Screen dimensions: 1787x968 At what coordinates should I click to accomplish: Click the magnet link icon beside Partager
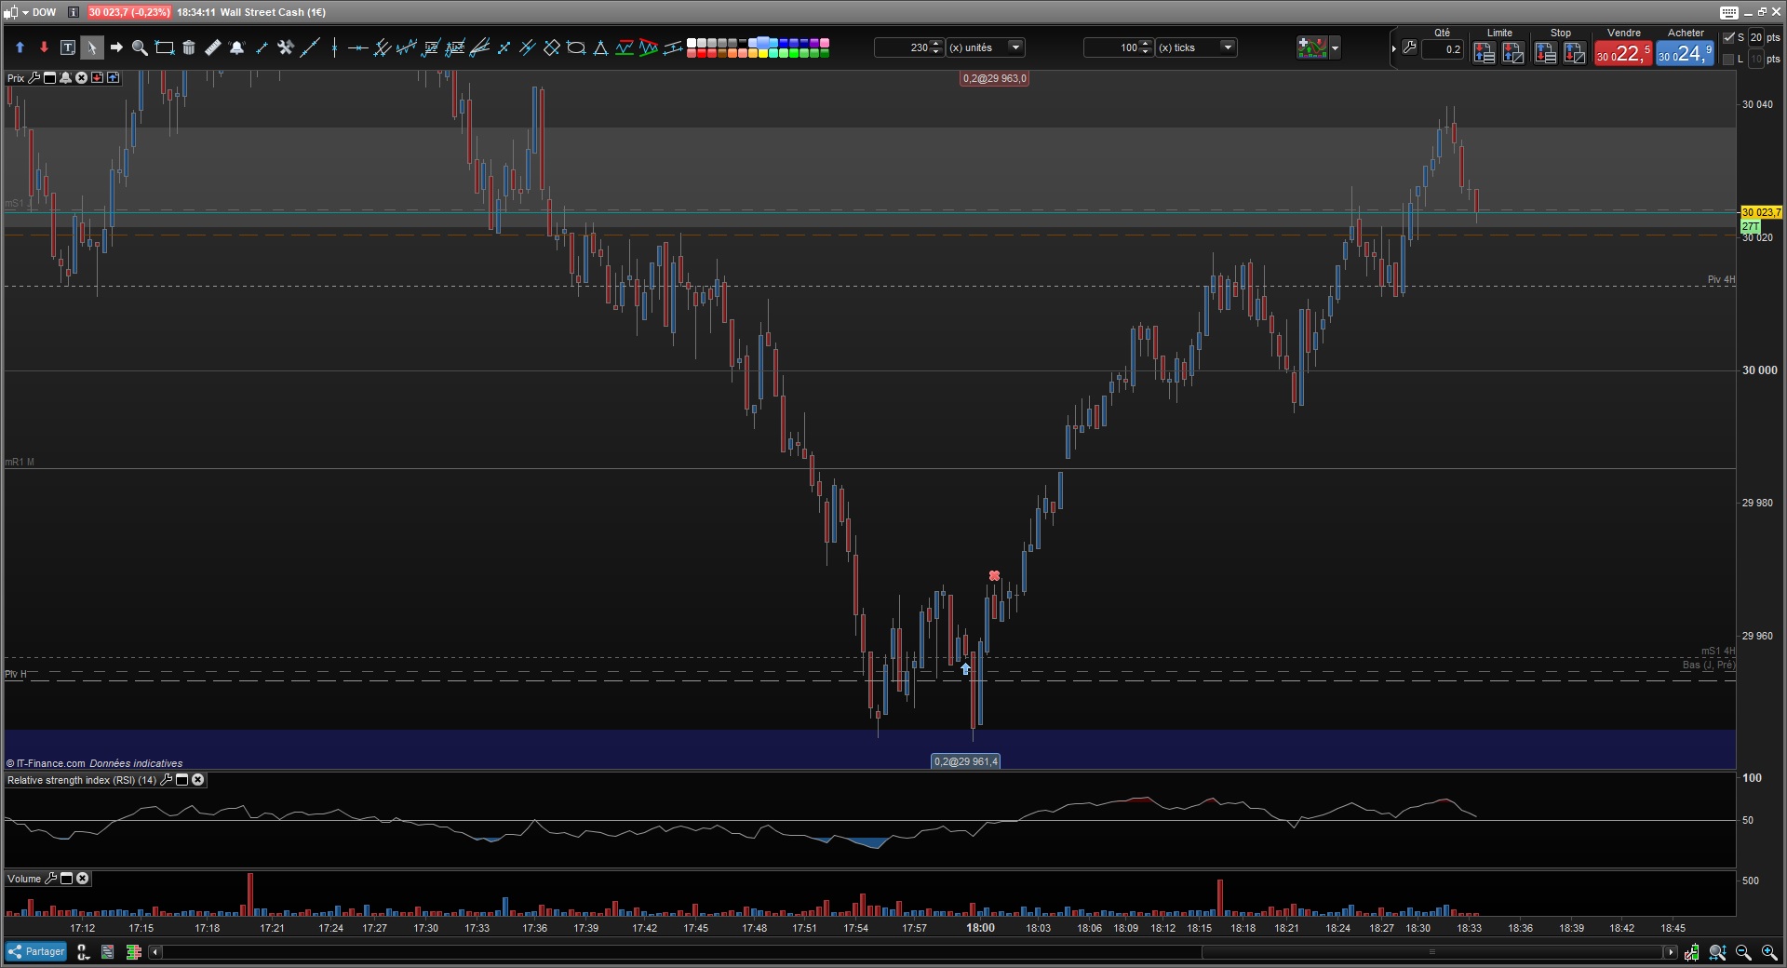point(83,951)
